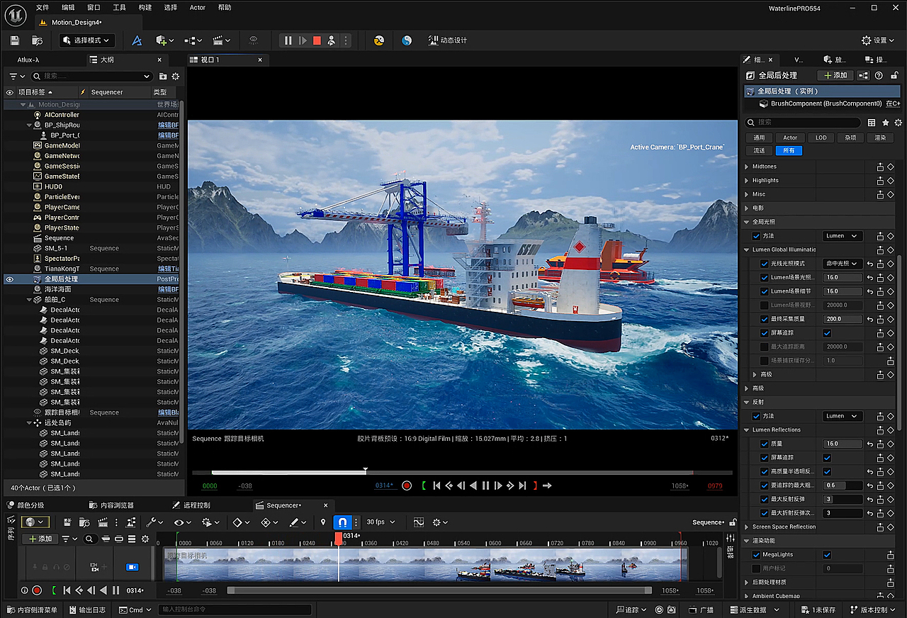The height and width of the screenshot is (618, 907).
Task: Click the red record button in the viewport transport
Action: click(x=407, y=485)
